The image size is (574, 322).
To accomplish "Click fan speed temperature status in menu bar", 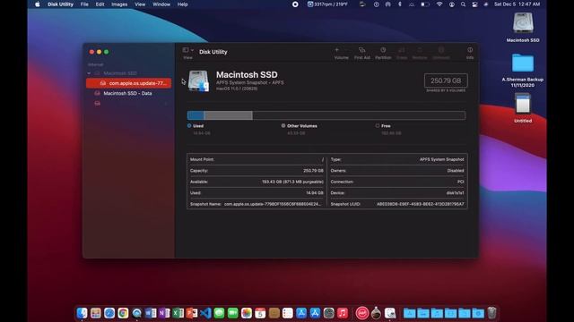I will pyautogui.click(x=327, y=4).
